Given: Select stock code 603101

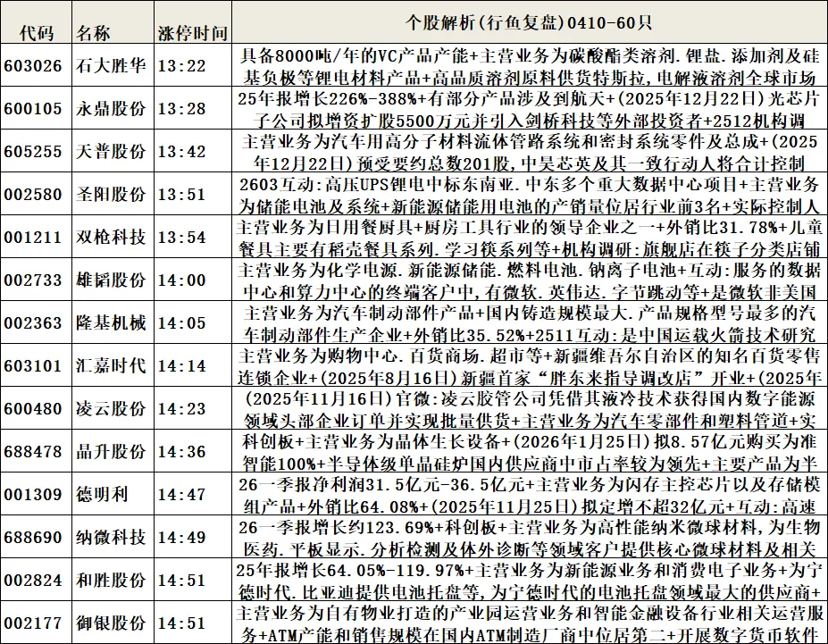Looking at the screenshot, I should tap(33, 366).
